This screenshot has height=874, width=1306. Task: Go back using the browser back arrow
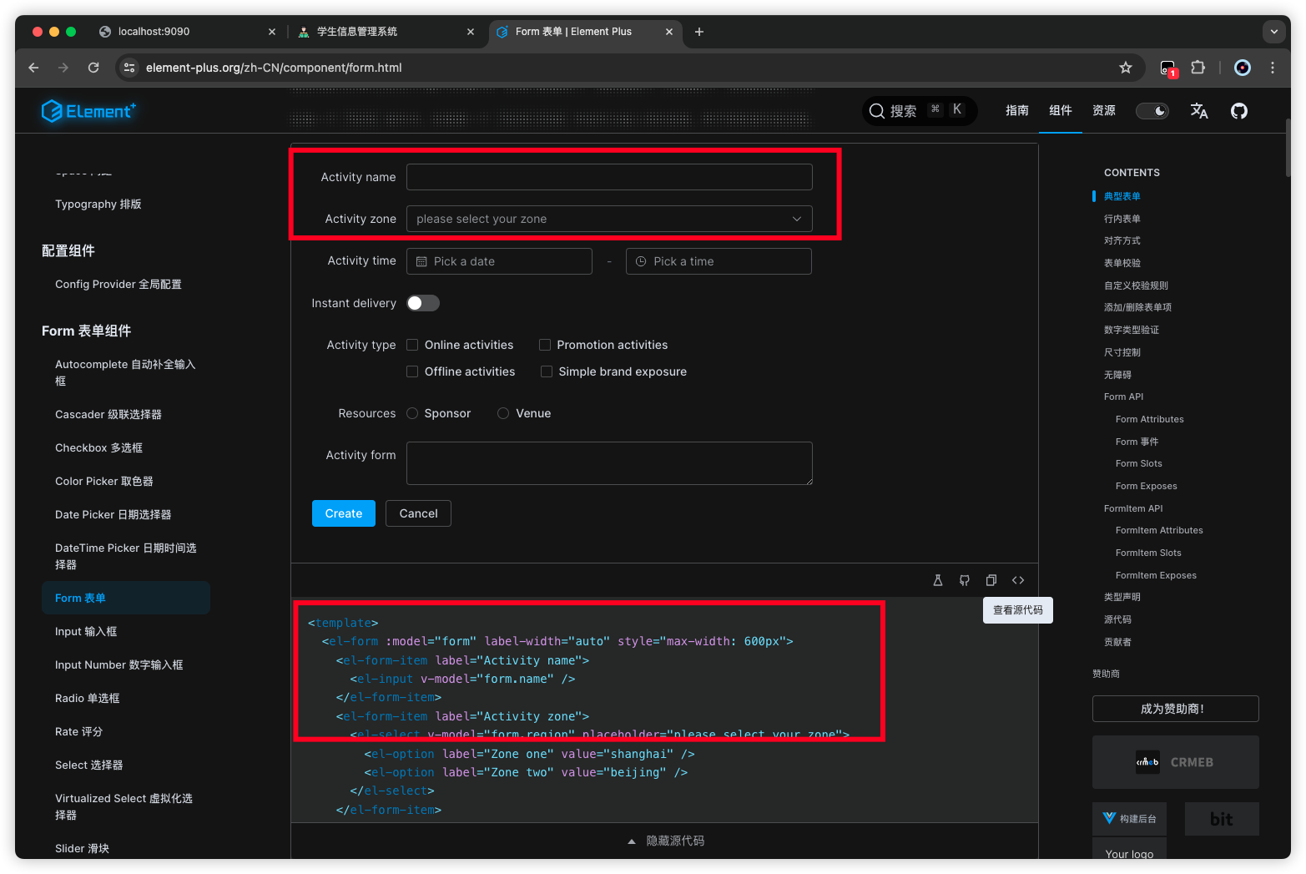(x=33, y=68)
